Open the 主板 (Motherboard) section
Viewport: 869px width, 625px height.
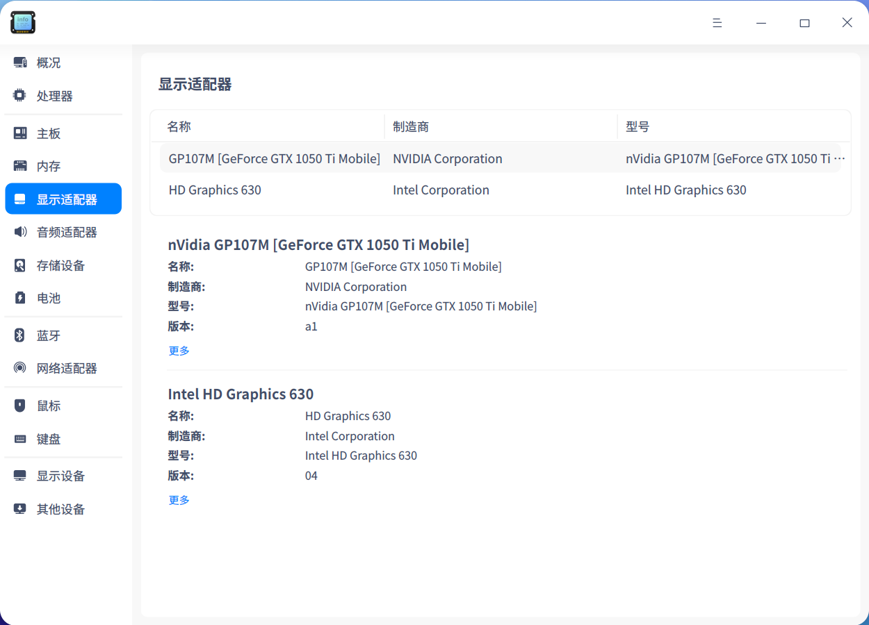(x=49, y=132)
